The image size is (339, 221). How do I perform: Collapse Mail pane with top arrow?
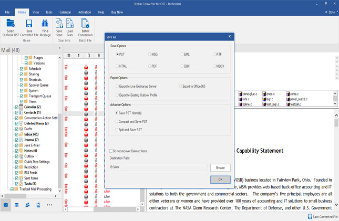(x=60, y=48)
